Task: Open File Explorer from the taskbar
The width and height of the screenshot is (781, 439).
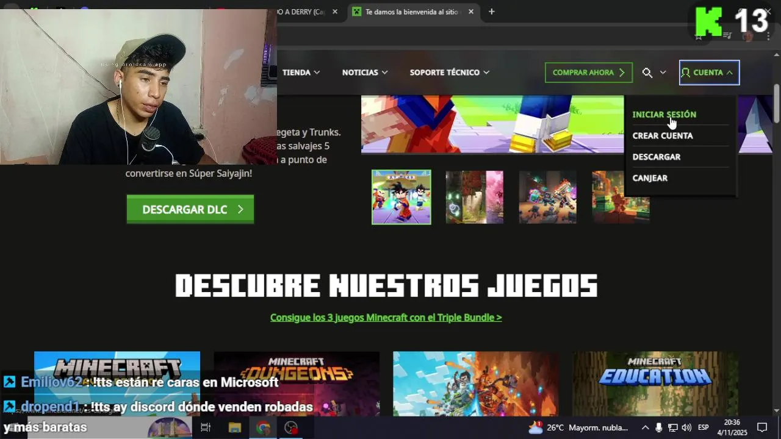Action: coord(235,427)
